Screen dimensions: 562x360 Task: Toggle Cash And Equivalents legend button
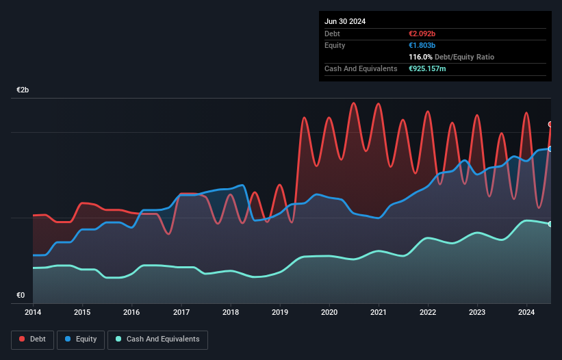pos(157,339)
